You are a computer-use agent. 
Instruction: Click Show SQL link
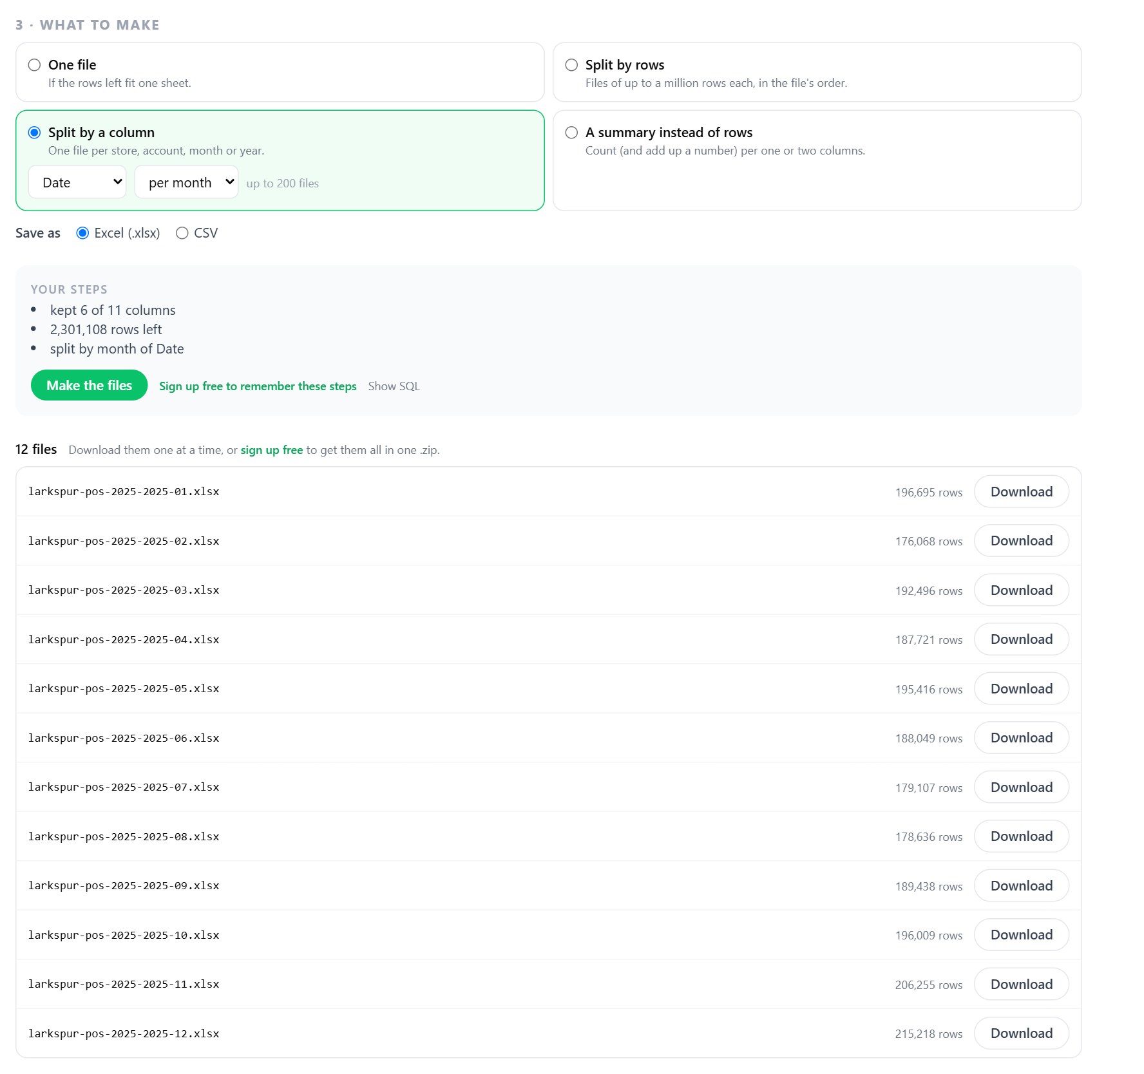click(394, 386)
